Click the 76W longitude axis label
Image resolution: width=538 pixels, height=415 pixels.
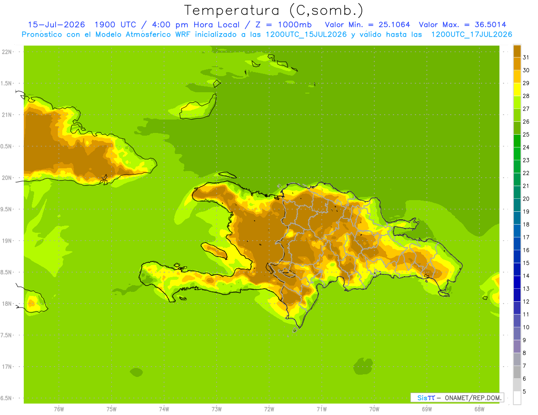59,409
